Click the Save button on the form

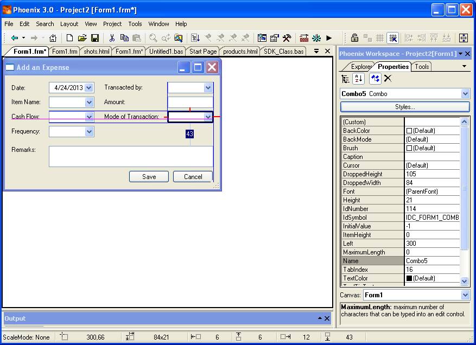point(149,177)
